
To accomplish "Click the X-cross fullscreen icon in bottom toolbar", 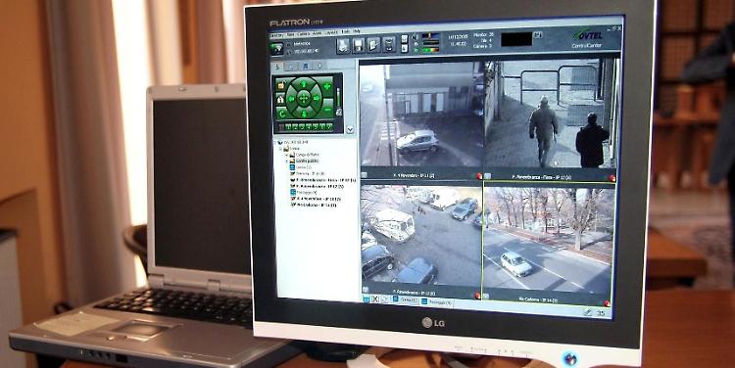I will (x=375, y=299).
